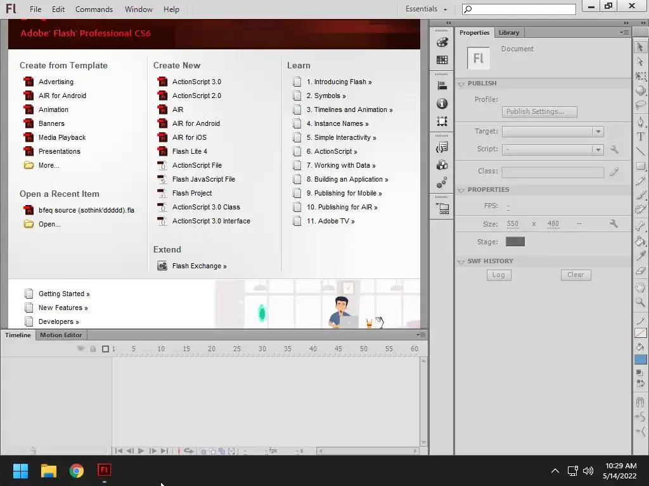Toggle Snap to Objects magnet
649x486 pixels.
tap(640, 402)
